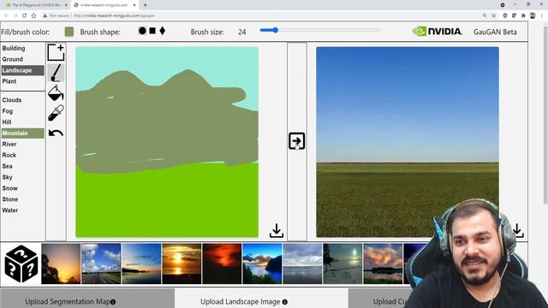Open the browser zoom magnifier icon
548x308 pixels.
click(x=485, y=15)
